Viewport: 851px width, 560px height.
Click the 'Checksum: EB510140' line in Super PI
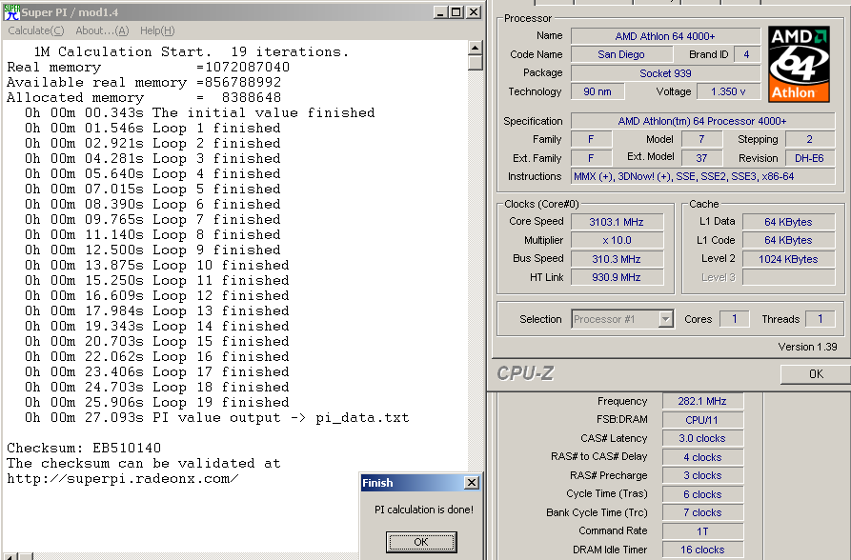(x=84, y=449)
